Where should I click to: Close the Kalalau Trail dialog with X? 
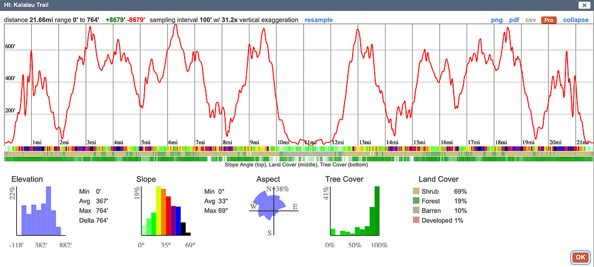[x=583, y=5]
